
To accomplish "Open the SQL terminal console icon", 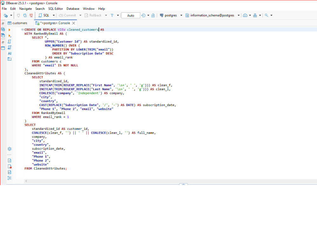I will point(10,59).
